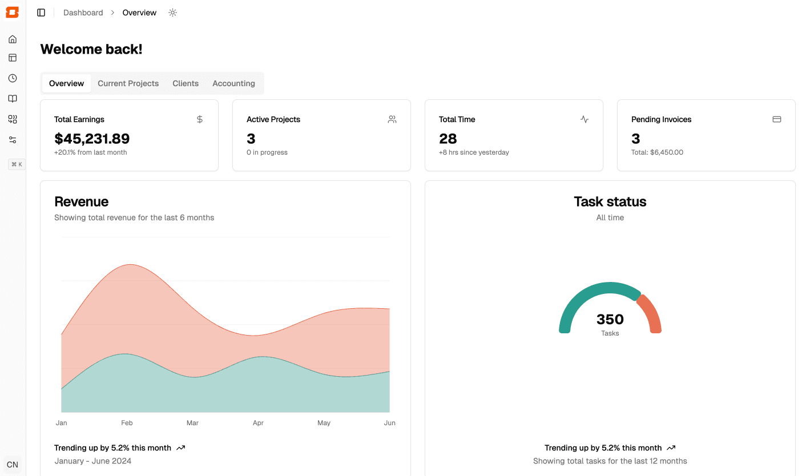Click the dollar icon on Total Earnings
Screen dimensions: 806x476
click(200, 119)
